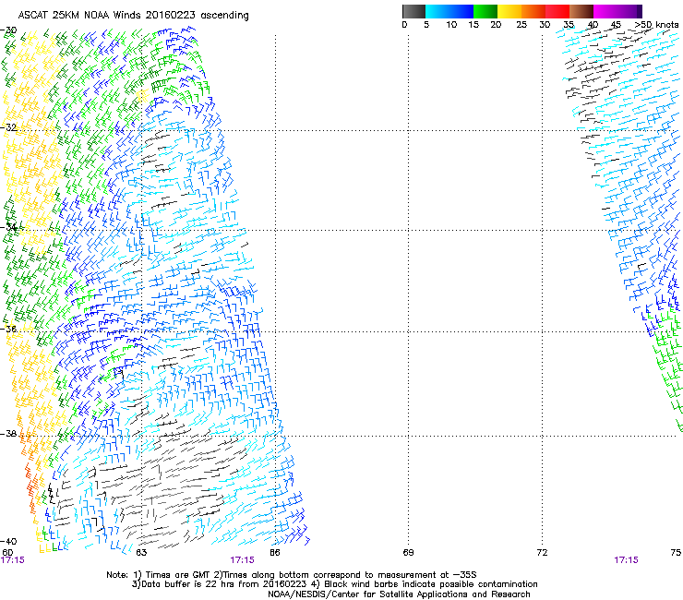This screenshot has height=600, width=683.
Task: Click the gray 0-5 knots legend segment
Action: click(413, 11)
